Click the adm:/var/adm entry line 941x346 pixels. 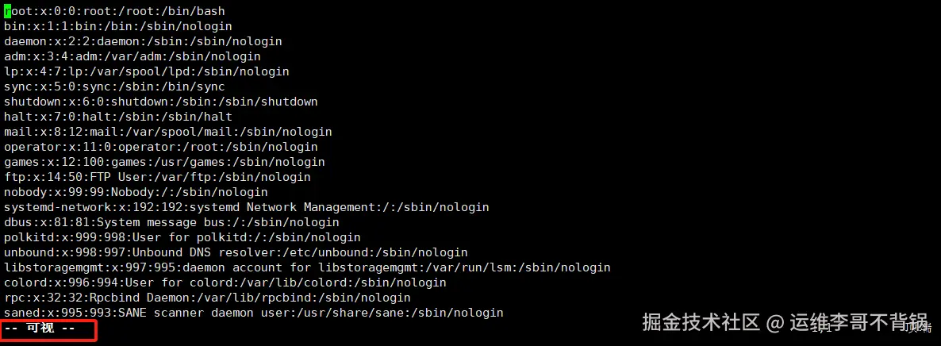[132, 56]
